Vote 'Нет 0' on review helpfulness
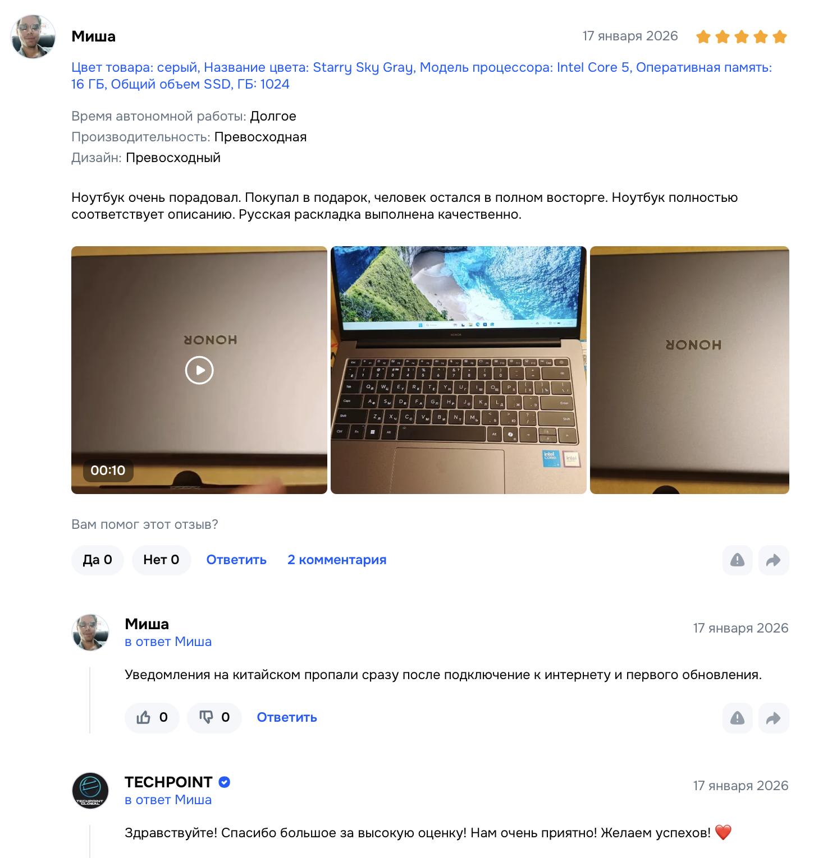823x858 pixels. [x=162, y=560]
